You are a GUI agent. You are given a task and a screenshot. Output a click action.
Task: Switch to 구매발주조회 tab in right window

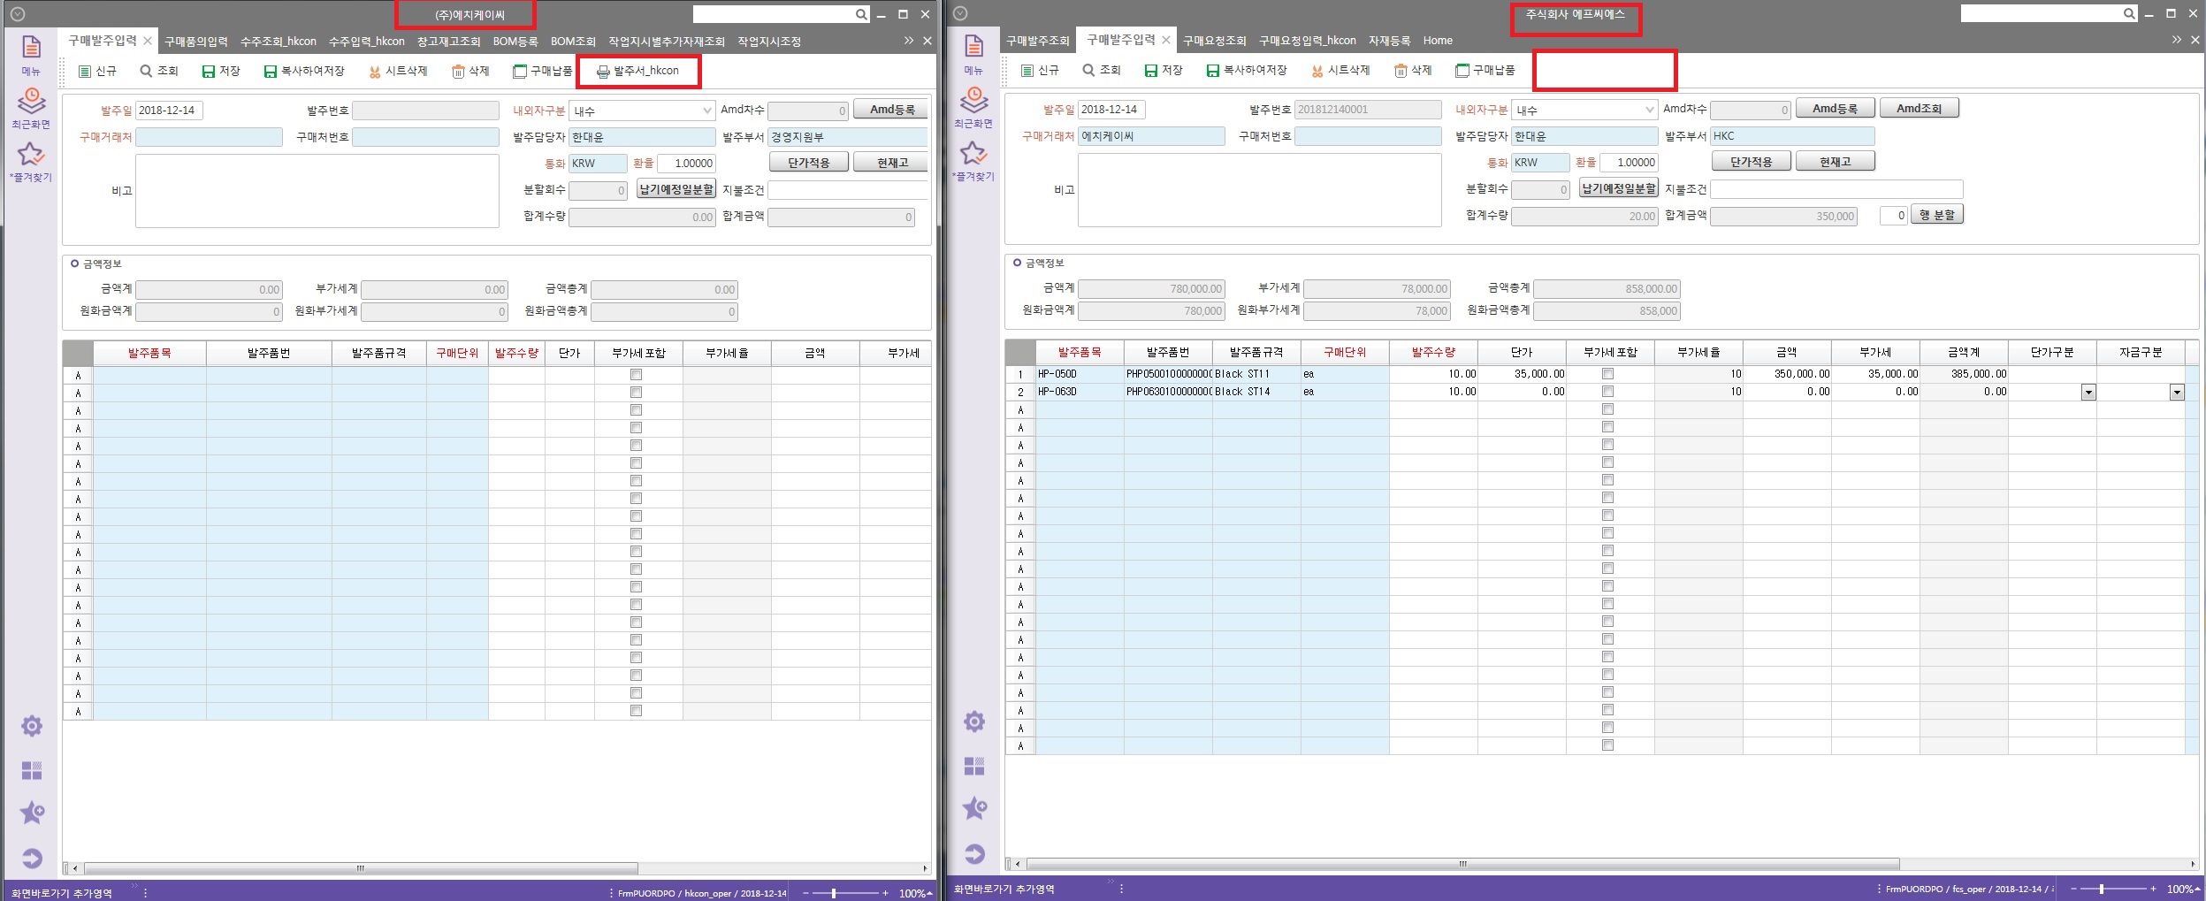[x=1038, y=41]
